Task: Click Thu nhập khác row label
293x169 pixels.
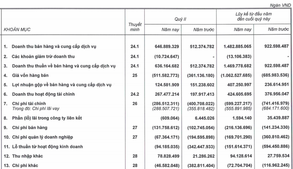Action: (x=27, y=156)
